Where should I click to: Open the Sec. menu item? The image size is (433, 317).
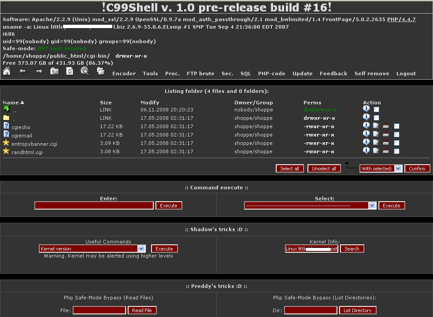pyautogui.click(x=227, y=74)
